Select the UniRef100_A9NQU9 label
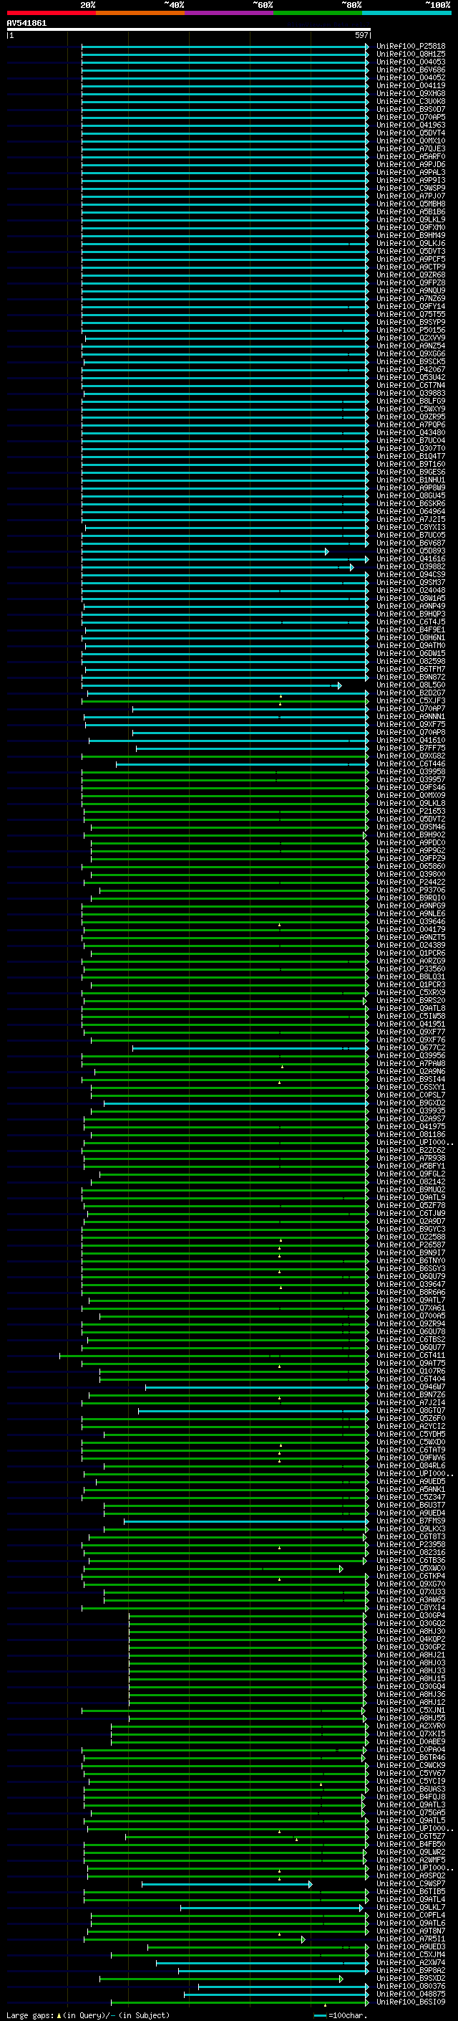The width and height of the screenshot is (458, 2021). [x=411, y=290]
